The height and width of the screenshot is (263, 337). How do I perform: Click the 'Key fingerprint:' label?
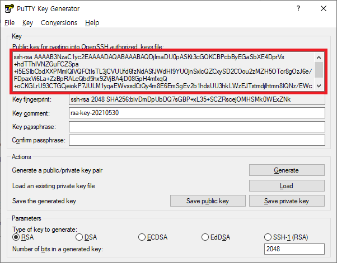[32, 99]
